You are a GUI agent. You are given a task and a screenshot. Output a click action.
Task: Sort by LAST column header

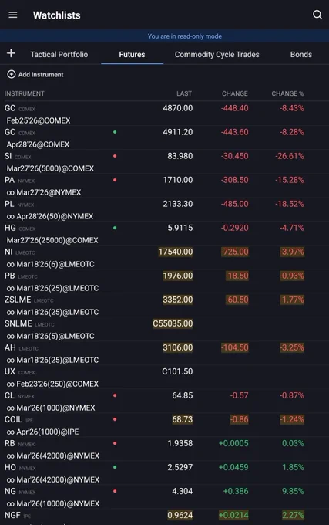tap(184, 93)
